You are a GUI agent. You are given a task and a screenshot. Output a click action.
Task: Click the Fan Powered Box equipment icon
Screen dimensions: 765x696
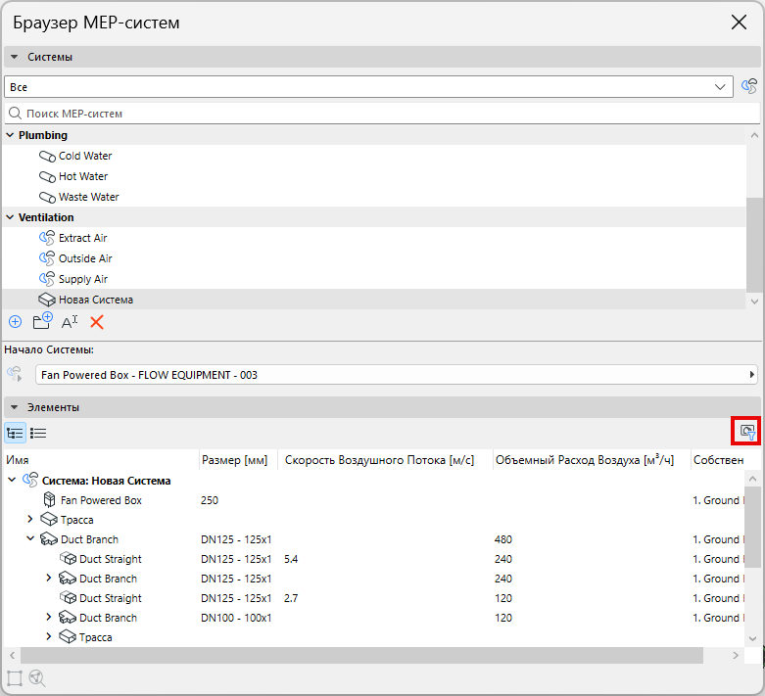point(50,500)
